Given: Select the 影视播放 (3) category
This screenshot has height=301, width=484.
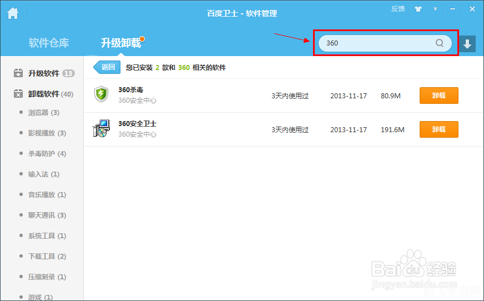Looking at the screenshot, I should point(47,133).
